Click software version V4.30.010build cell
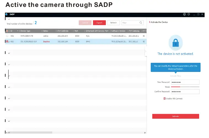 [x=119, y=36]
